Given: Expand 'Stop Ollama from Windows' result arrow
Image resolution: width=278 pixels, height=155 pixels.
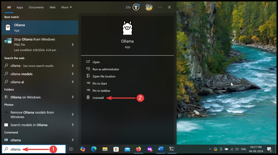Looking at the screenshot, I should point(73,45).
